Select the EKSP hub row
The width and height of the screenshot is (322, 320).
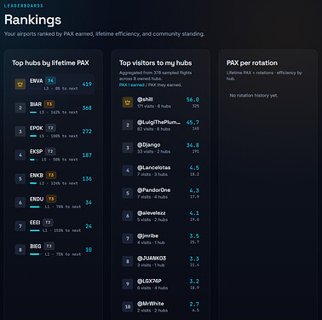coord(54,155)
